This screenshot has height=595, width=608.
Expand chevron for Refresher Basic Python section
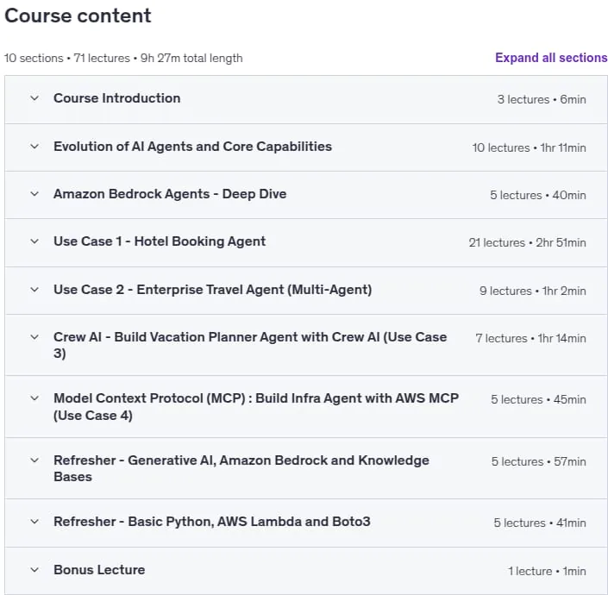click(x=34, y=522)
